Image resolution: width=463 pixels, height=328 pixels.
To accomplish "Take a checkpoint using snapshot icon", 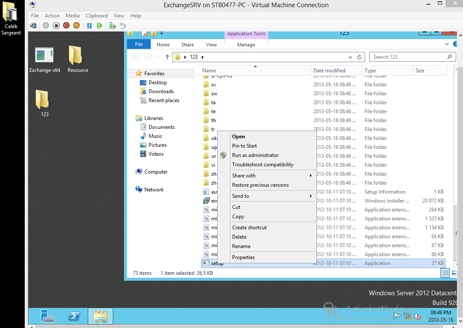I will coord(112,26).
